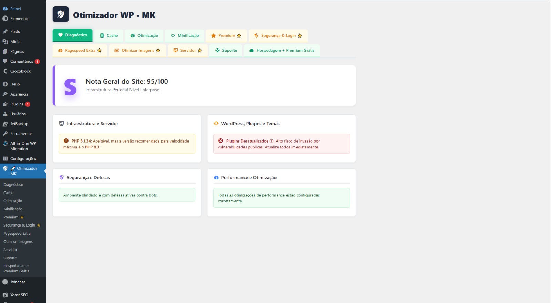Click the warning icon in PHP 8.1.34 alert
This screenshot has width=551, height=303.
[x=66, y=141]
